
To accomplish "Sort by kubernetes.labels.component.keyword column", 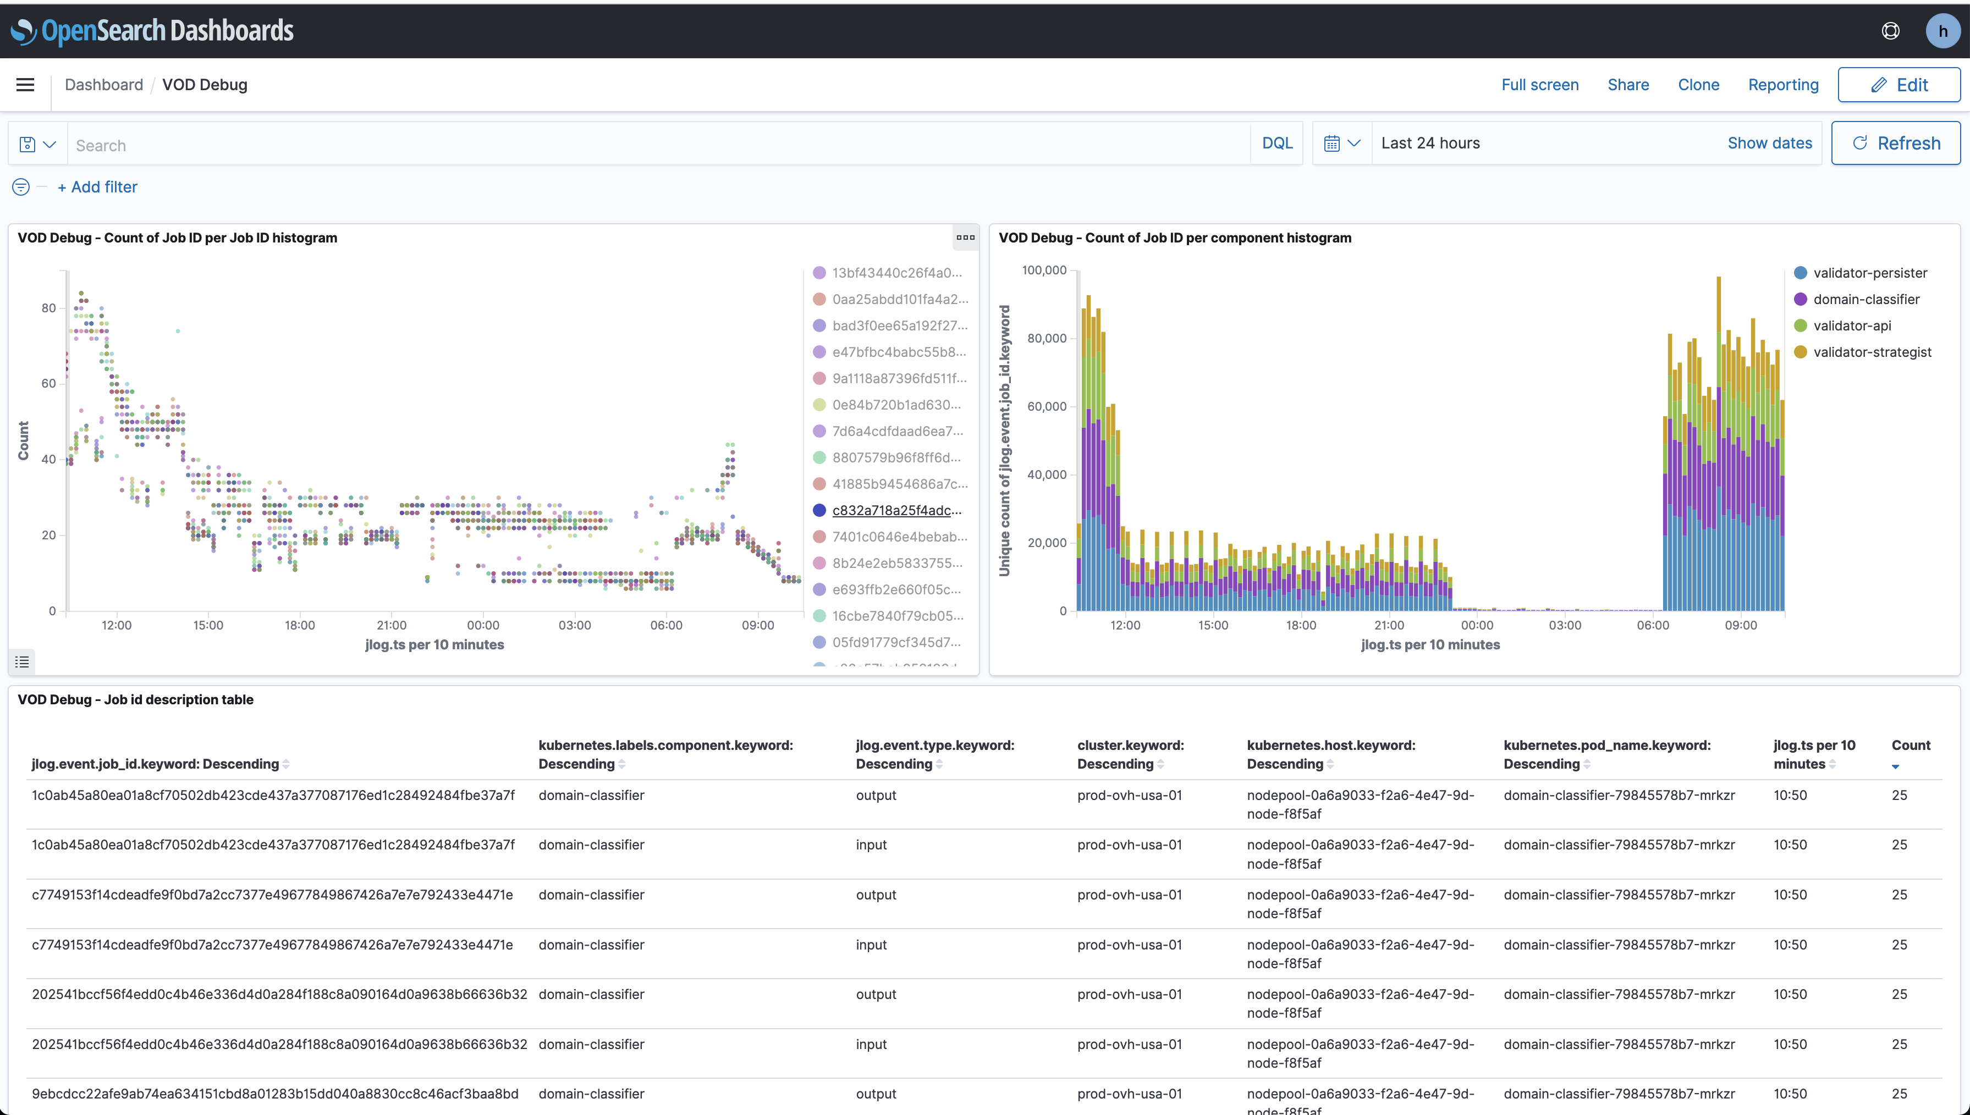I will tap(665, 754).
